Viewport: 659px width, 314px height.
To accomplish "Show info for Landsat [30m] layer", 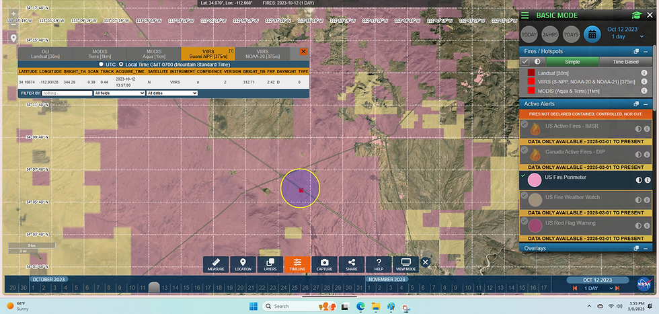I will (644, 73).
